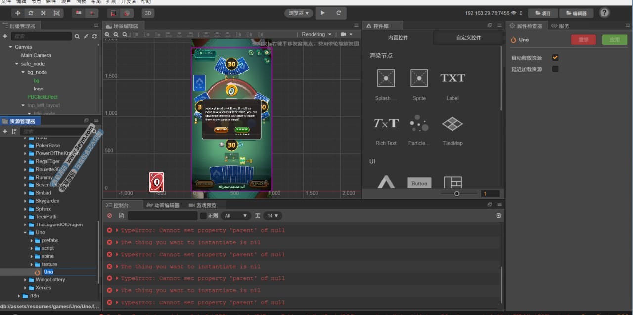This screenshot has height=315, width=633.
Task: Add the Sprite node from widget library
Action: [x=419, y=78]
